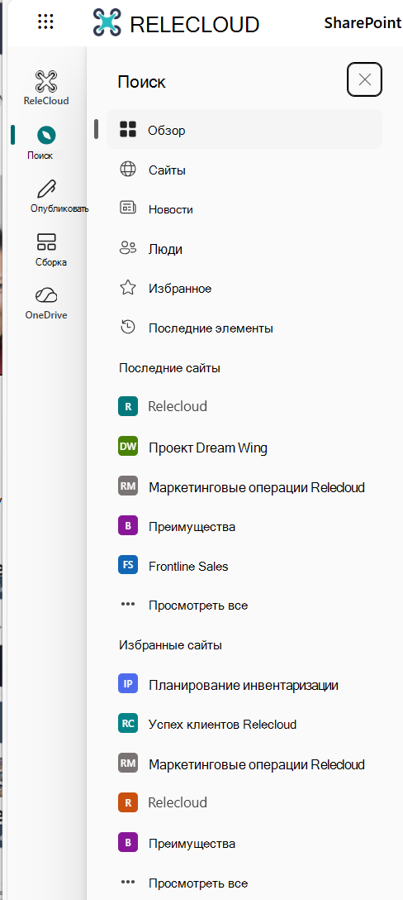This screenshot has width=403, height=900.
Task: Open the Frontline Sales site
Action: click(x=188, y=567)
